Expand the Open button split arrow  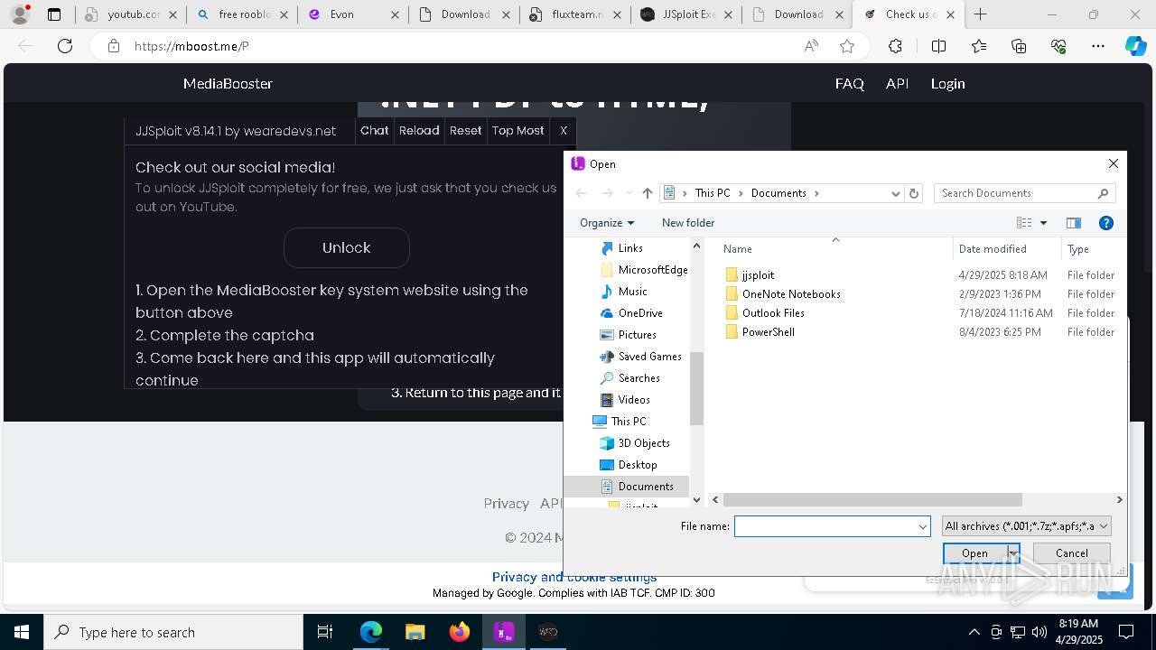1013,553
